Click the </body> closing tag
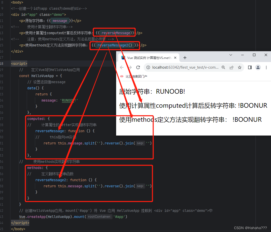This screenshot has height=232, width=271. [18, 229]
